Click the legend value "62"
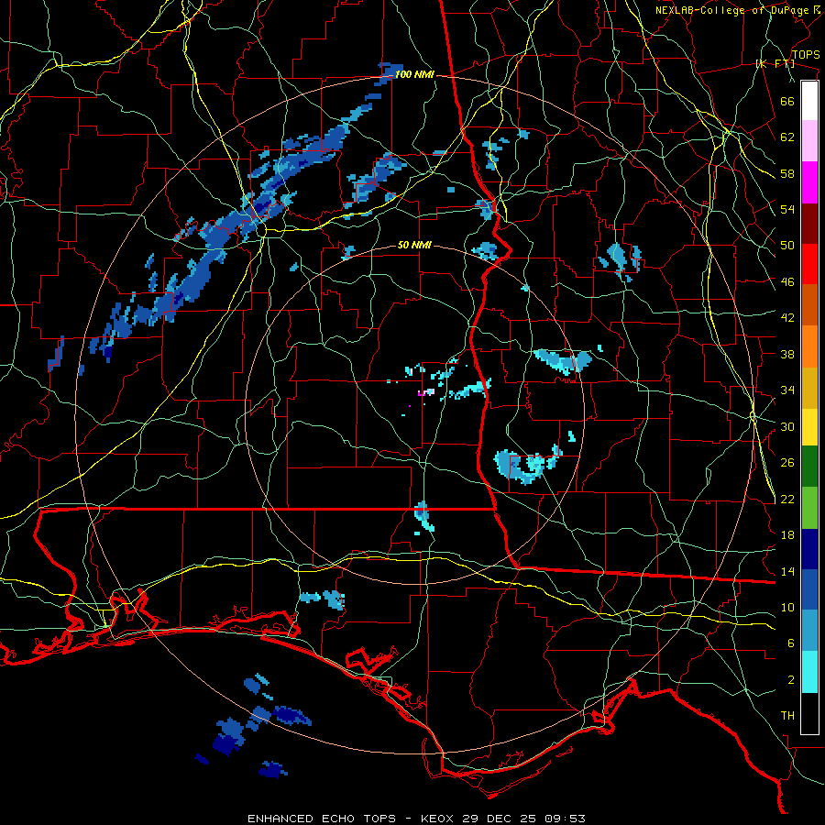 pos(787,137)
